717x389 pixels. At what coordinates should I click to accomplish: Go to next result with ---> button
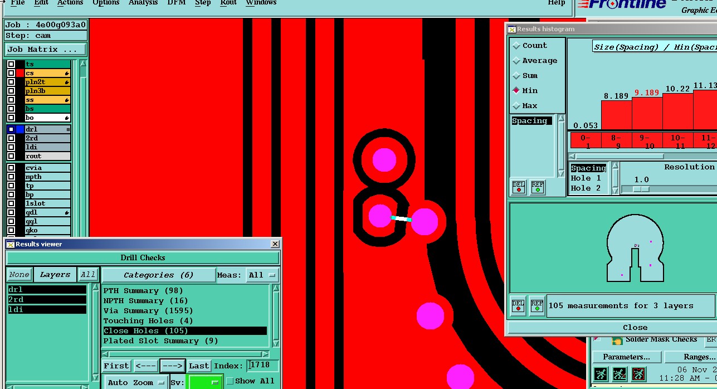click(173, 366)
